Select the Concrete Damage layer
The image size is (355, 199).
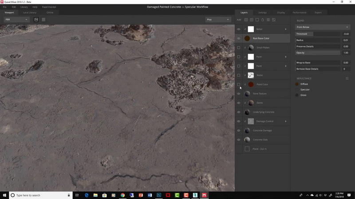[263, 130]
